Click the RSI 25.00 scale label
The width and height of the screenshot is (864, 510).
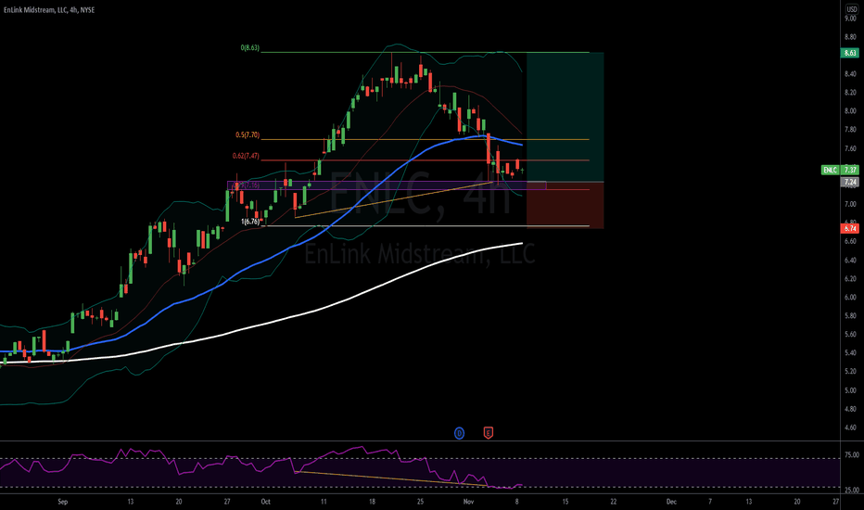[852, 491]
